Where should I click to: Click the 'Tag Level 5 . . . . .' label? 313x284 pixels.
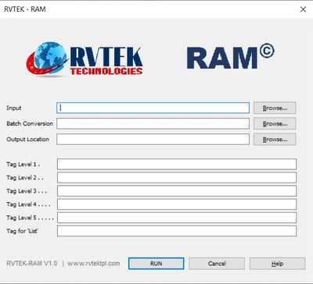pyautogui.click(x=30, y=218)
